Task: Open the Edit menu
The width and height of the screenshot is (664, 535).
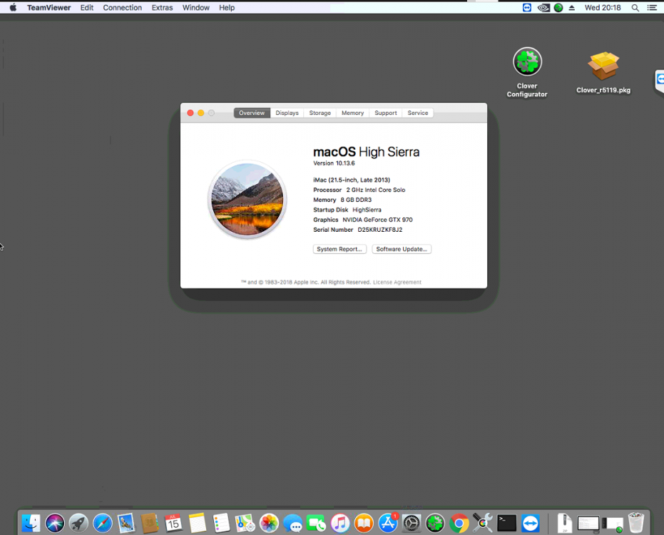Action: click(x=87, y=8)
